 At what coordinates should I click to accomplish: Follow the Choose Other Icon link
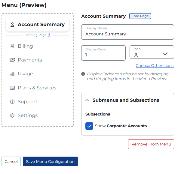coord(155,66)
